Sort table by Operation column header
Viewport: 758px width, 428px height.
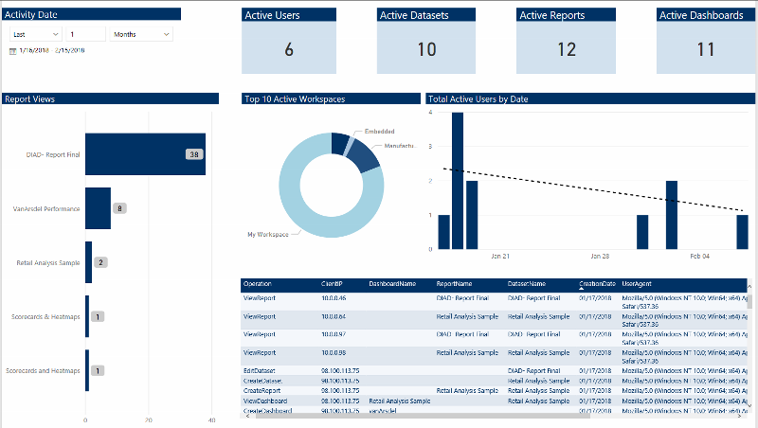258,284
